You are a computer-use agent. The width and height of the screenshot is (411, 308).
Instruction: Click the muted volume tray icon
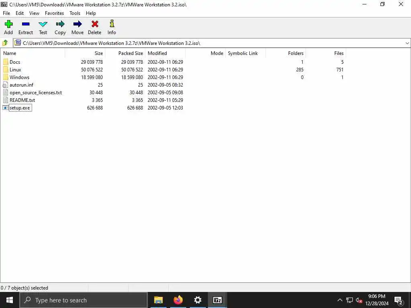click(x=359, y=300)
